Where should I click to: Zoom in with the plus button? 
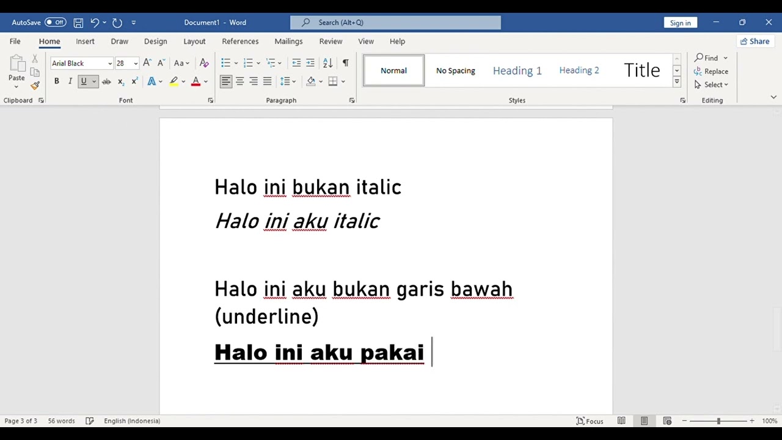752,420
